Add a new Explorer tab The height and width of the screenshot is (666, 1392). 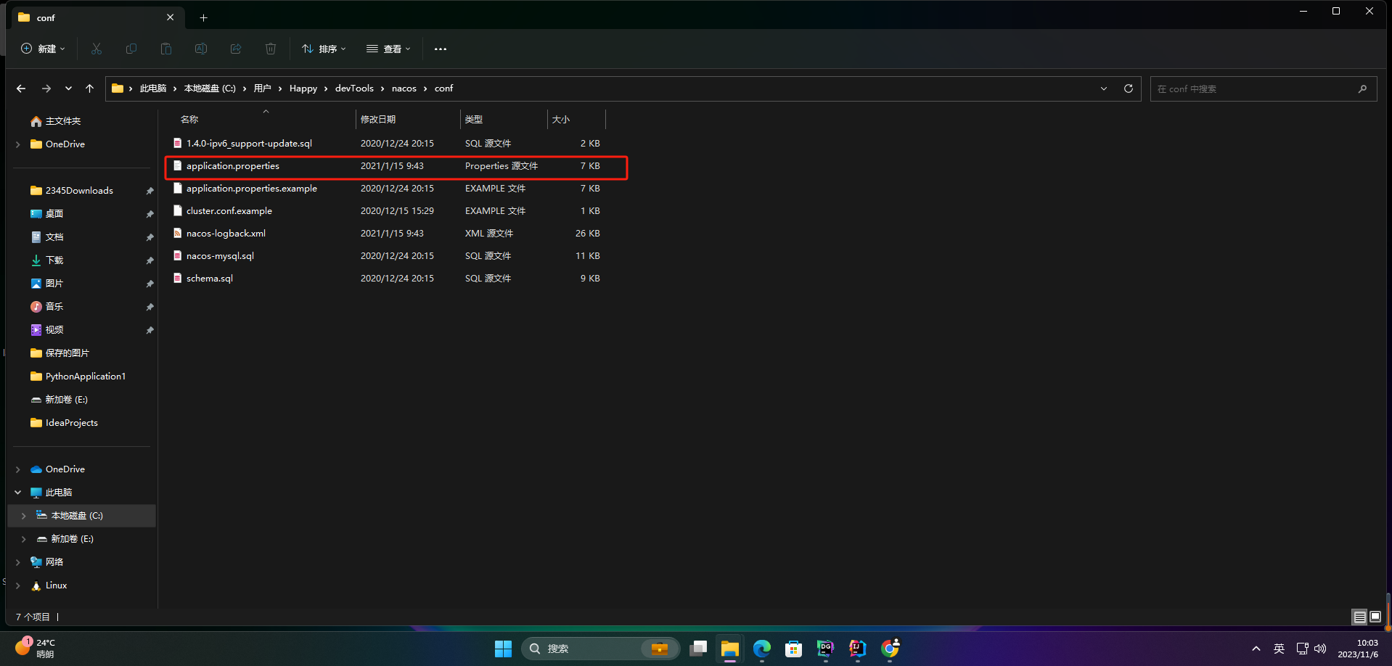tap(203, 17)
